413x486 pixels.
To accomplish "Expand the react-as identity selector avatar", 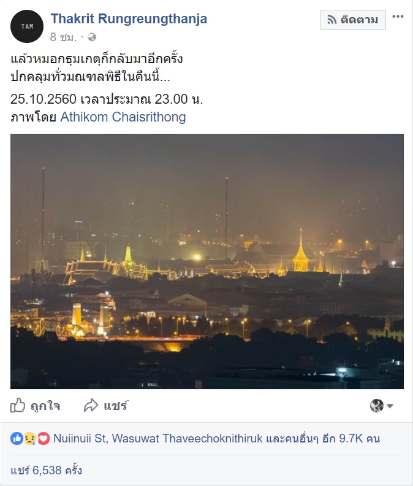I will pos(377,406).
